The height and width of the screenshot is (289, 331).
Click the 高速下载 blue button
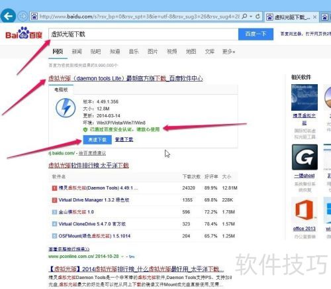pyautogui.click(x=97, y=140)
